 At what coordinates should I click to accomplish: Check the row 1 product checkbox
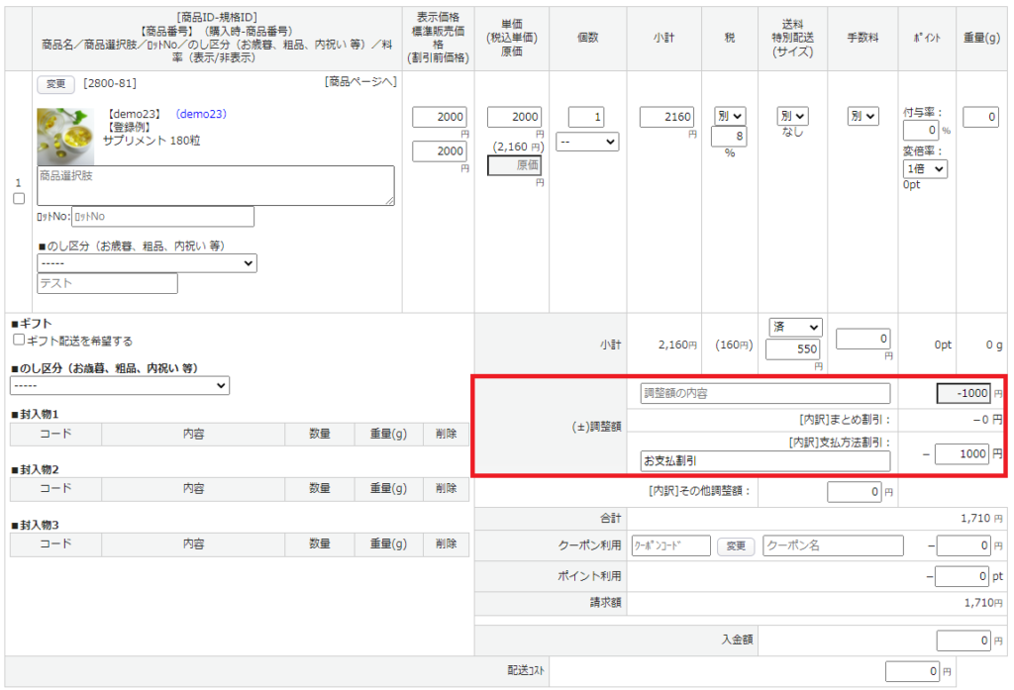coord(19,198)
